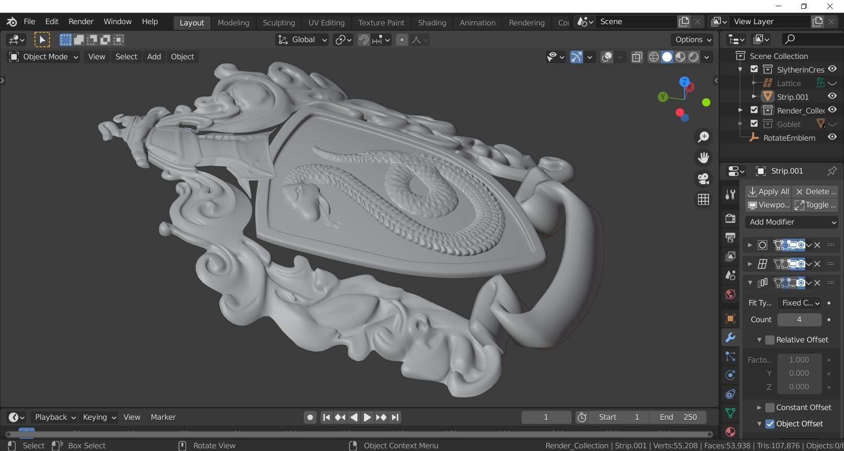Switch to wireframe shading
This screenshot has height=451, width=844.
[x=654, y=57]
